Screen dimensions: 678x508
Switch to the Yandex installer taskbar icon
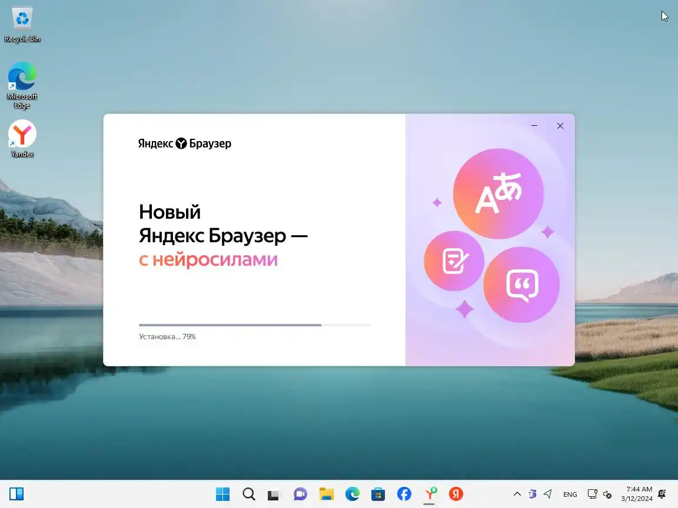430,494
